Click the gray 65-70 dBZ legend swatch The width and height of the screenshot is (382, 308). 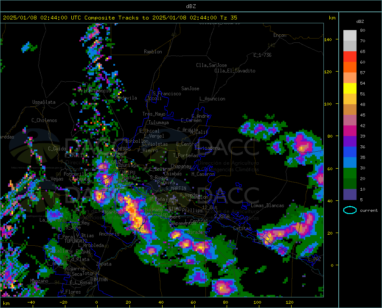[350, 46]
